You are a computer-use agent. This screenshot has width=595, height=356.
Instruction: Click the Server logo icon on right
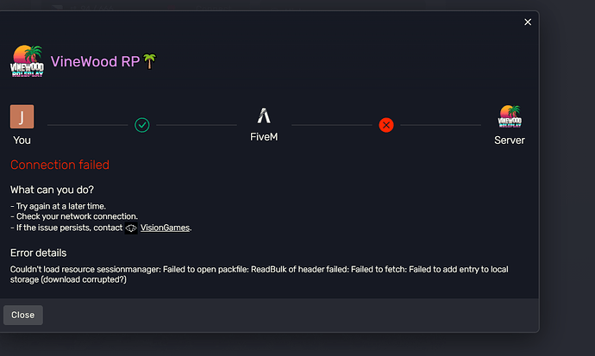509,116
